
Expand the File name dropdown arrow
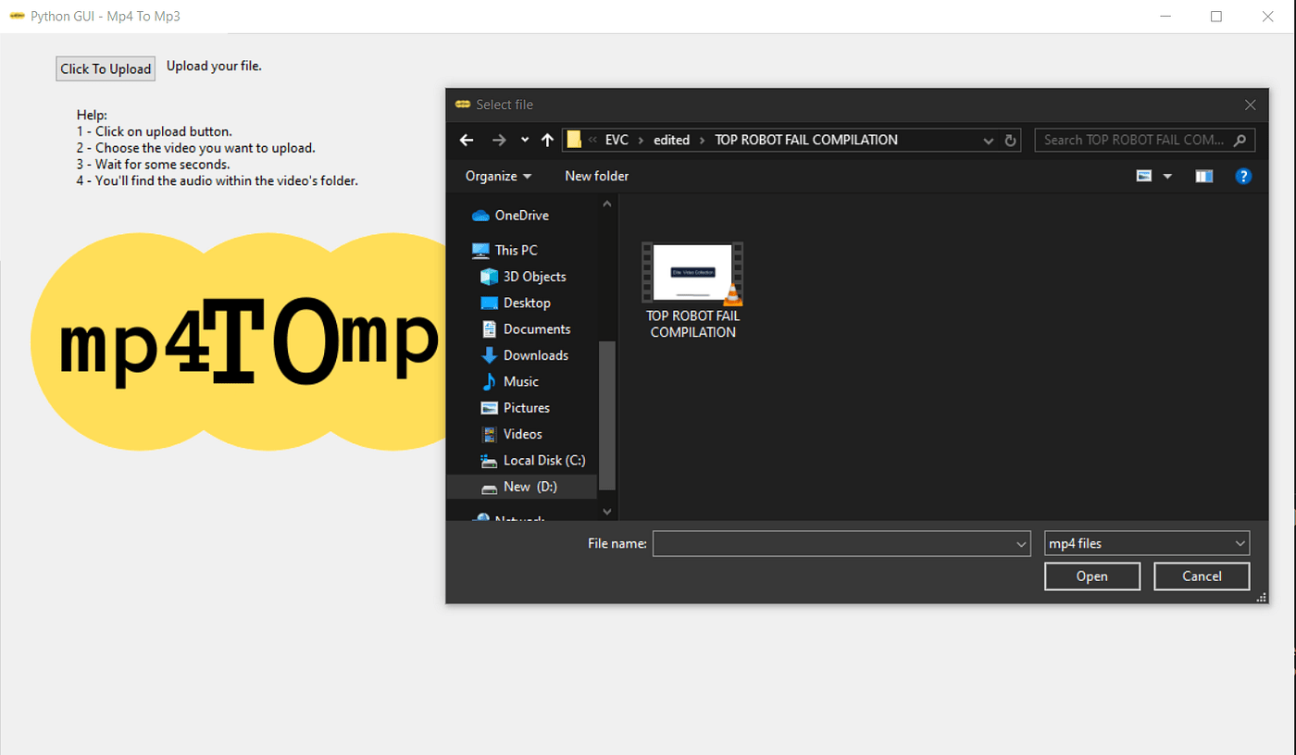1019,543
